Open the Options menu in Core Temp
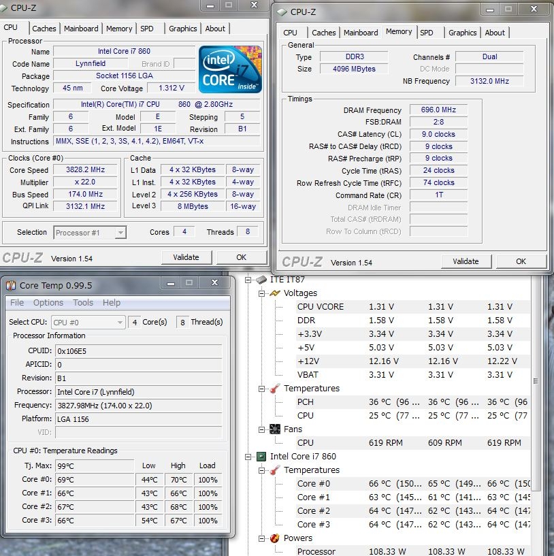The height and width of the screenshot is (556, 554). pyautogui.click(x=48, y=302)
